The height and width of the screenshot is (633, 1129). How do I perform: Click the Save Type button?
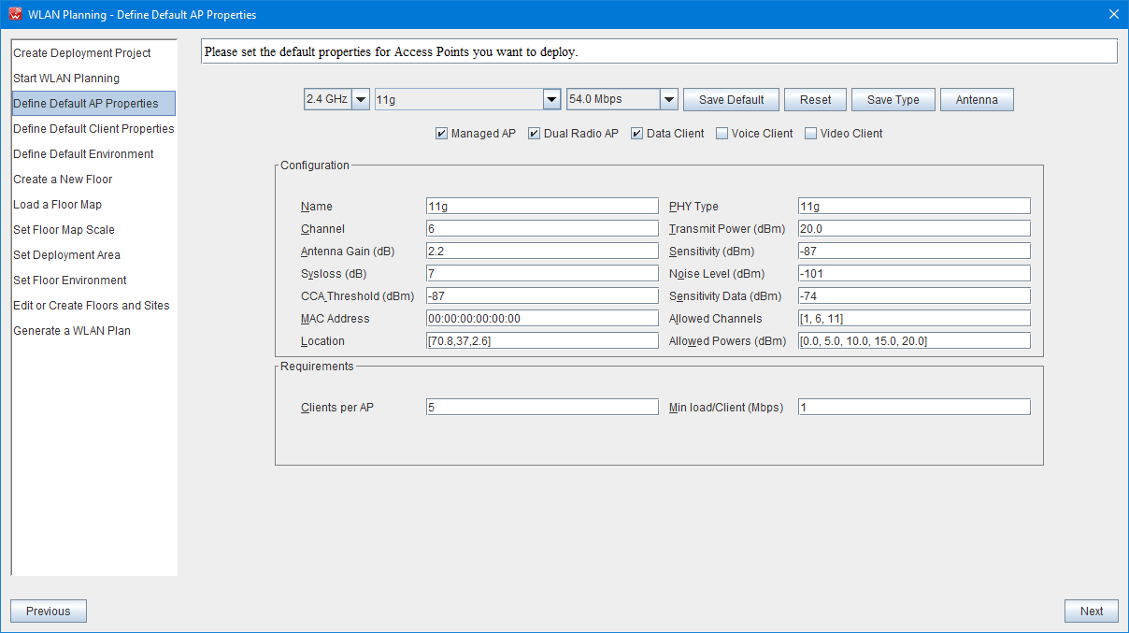[893, 100]
